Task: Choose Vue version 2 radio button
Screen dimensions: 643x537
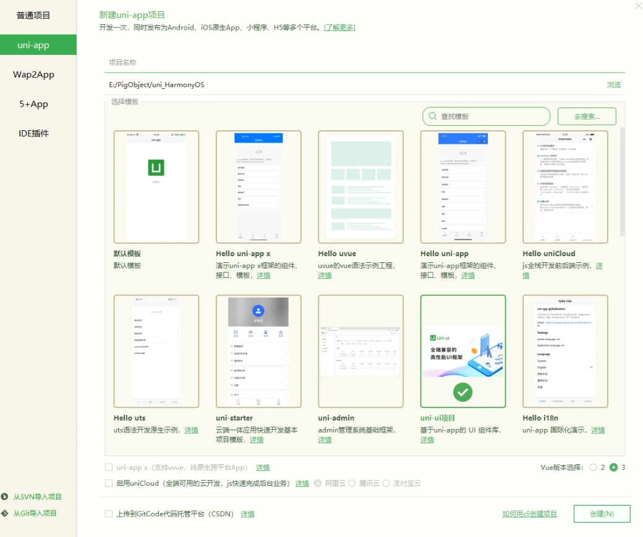Action: pos(593,467)
